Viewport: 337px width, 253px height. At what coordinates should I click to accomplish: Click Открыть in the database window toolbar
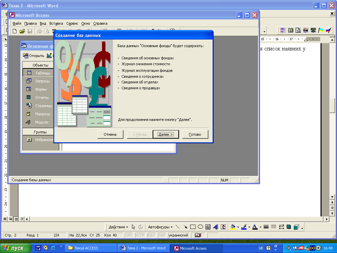click(34, 56)
